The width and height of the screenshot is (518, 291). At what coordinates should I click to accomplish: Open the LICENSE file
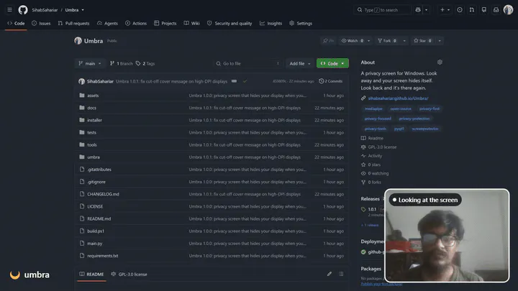[x=95, y=206]
